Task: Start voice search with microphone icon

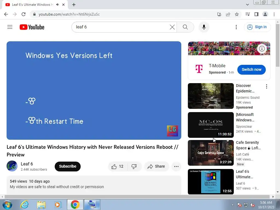Action: 204,27
